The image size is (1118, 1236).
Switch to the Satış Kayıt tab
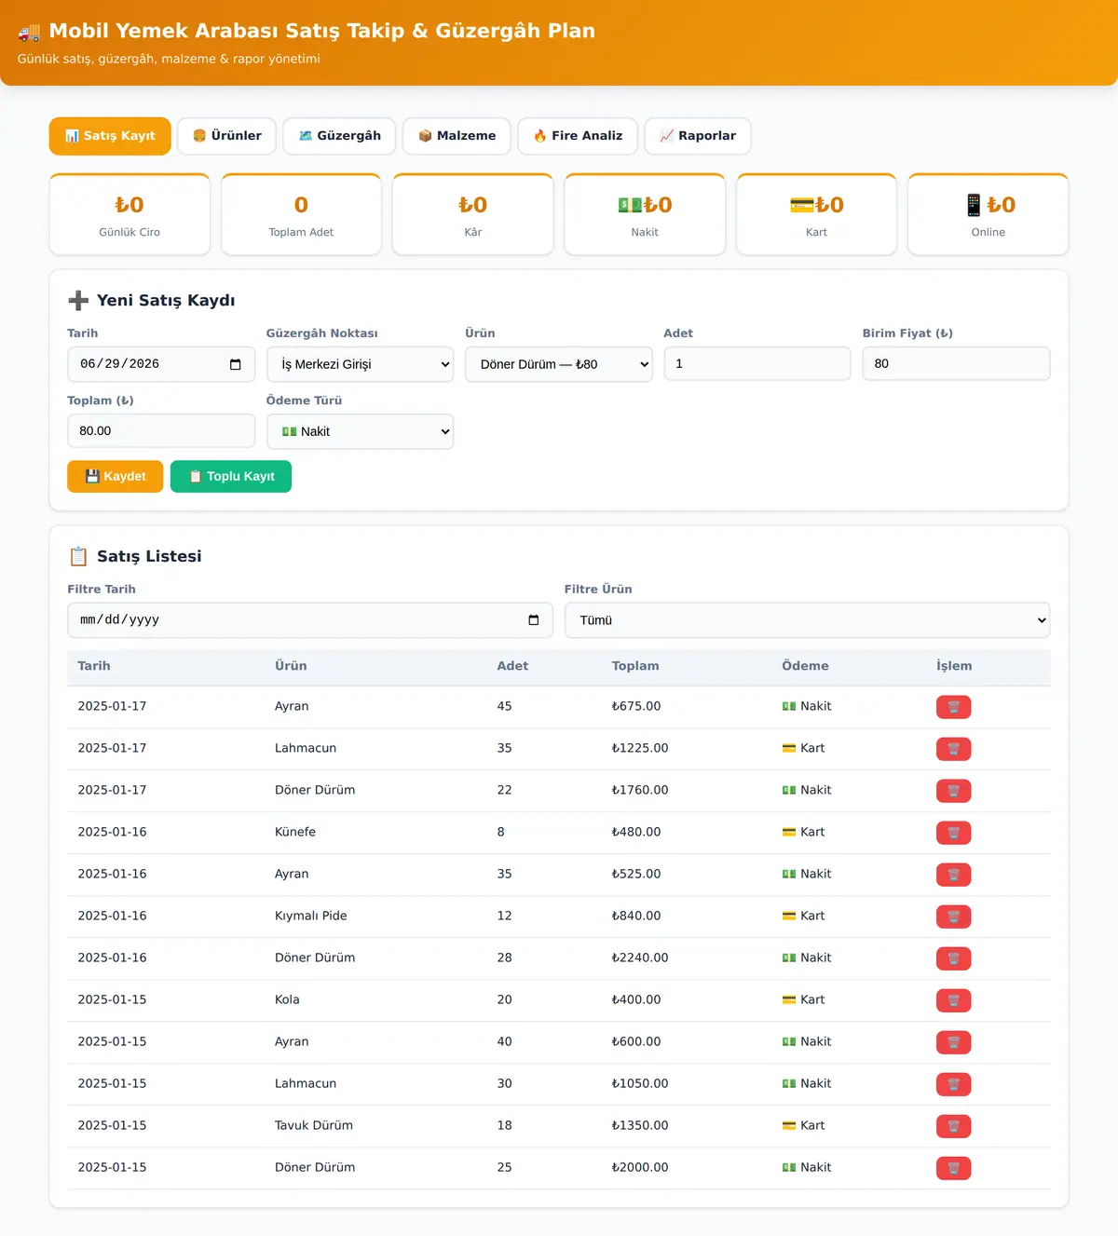click(110, 136)
